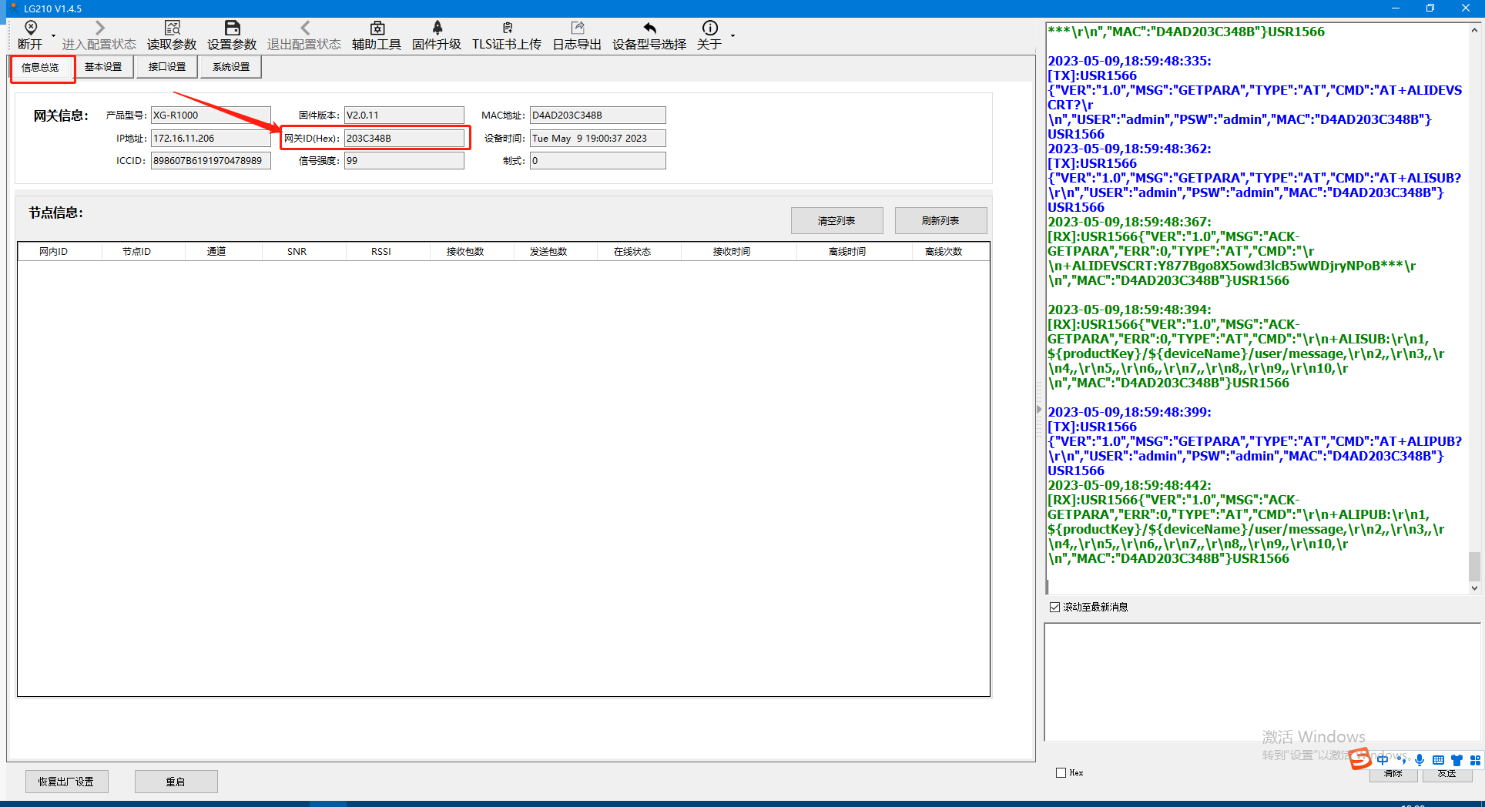Viewport: 1485px width, 807px height.
Task: Toggle the 滚动至最新消息 checkbox
Action: click(x=1054, y=607)
